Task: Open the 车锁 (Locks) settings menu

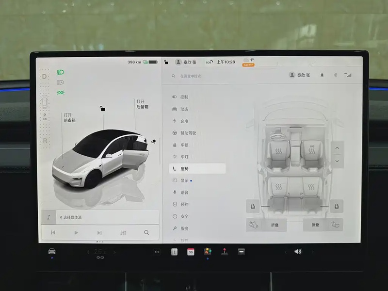Action: coord(184,145)
